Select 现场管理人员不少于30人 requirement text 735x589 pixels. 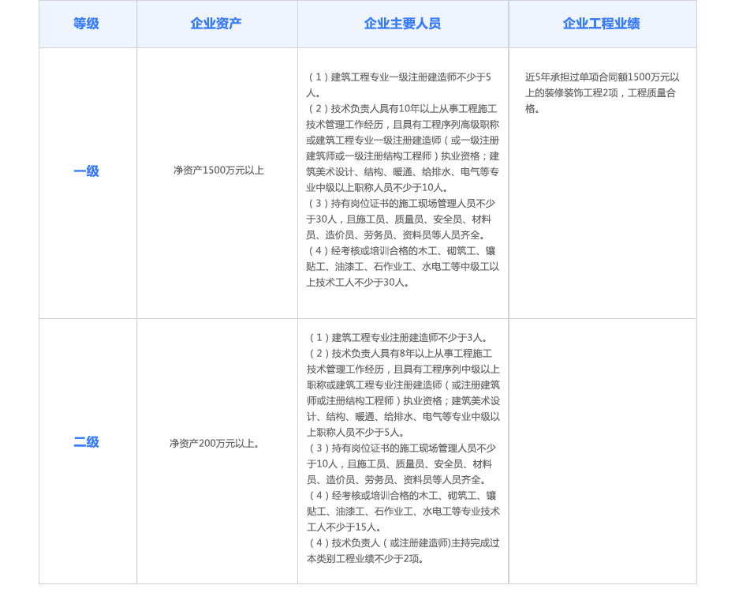click(402, 204)
